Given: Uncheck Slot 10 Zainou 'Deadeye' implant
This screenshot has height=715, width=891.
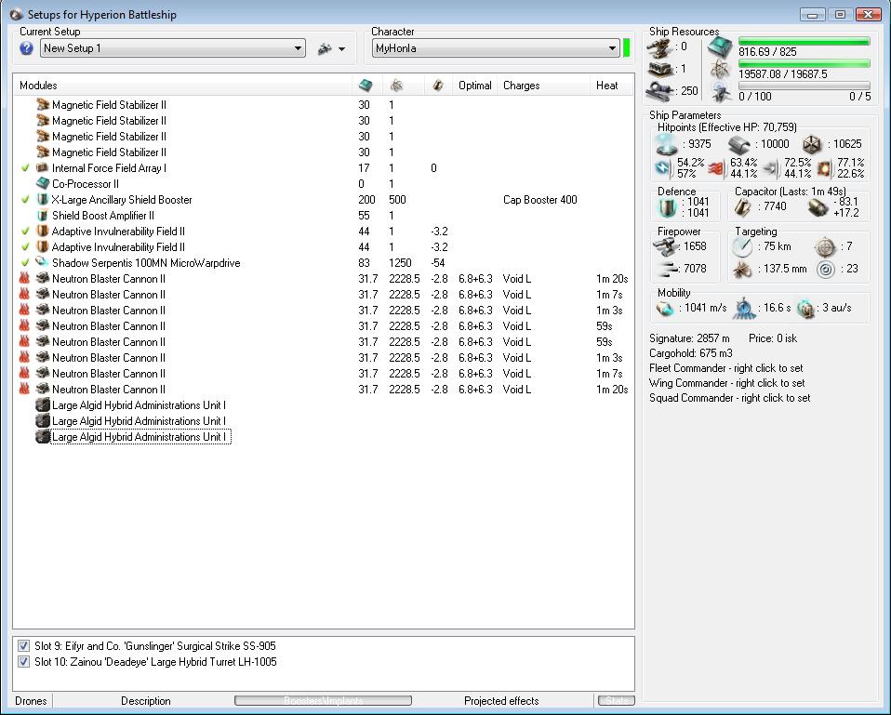Looking at the screenshot, I should point(24,662).
